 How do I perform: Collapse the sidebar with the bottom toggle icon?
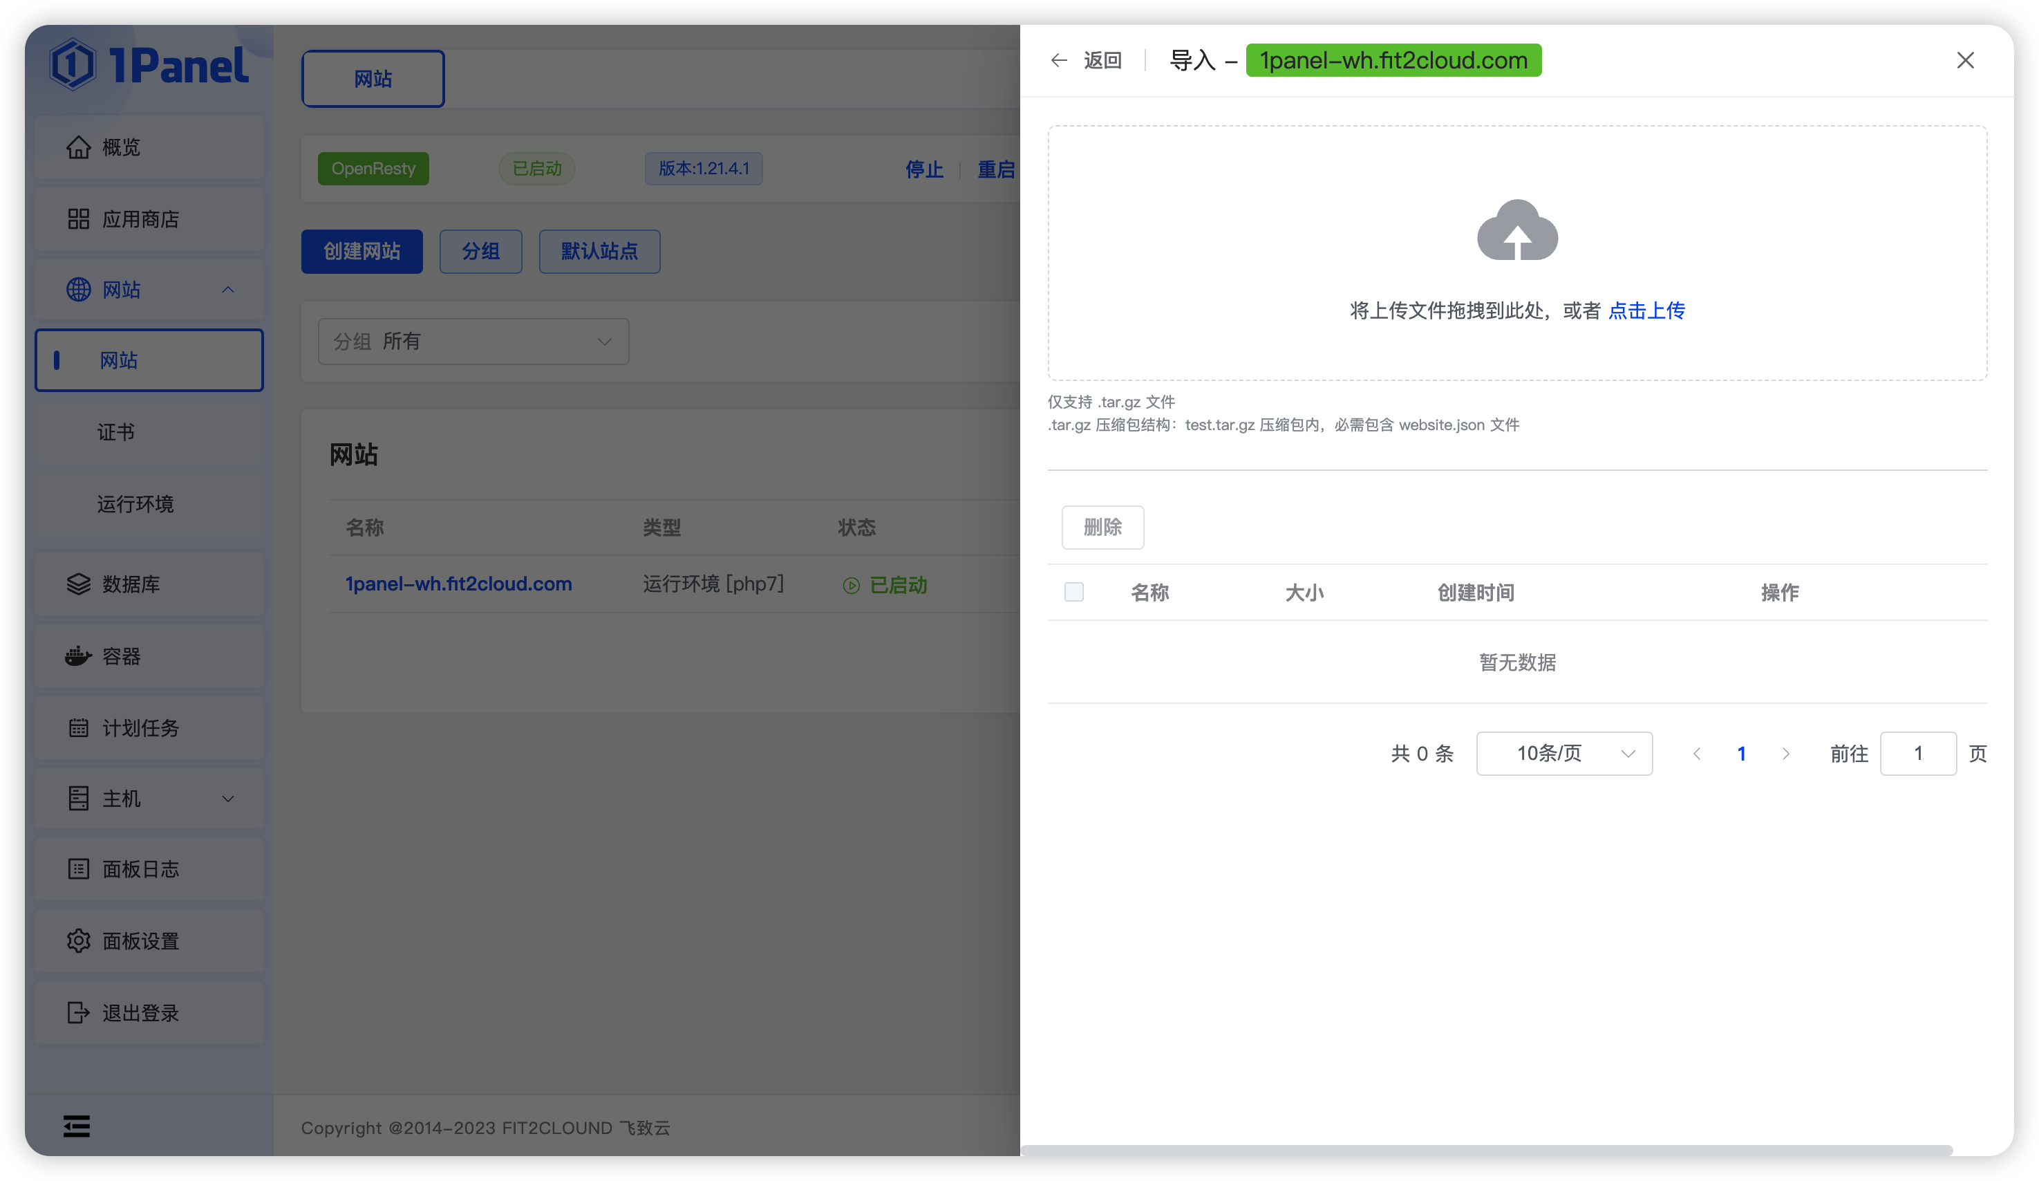pyautogui.click(x=77, y=1126)
